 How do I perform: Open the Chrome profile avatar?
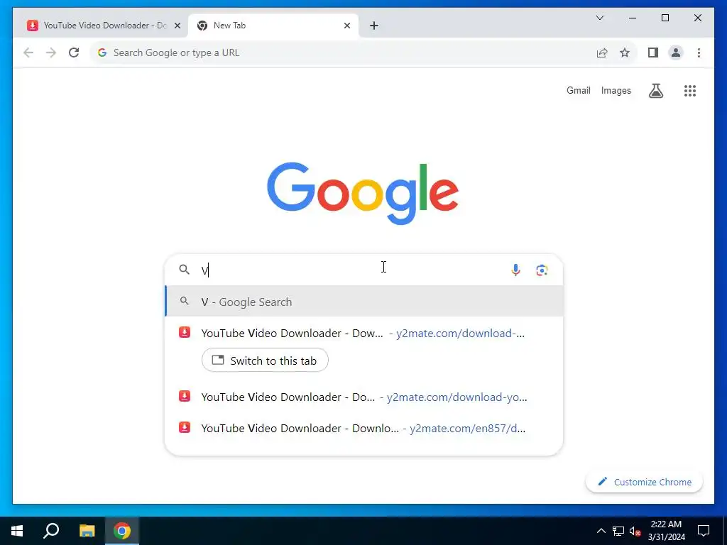point(676,53)
